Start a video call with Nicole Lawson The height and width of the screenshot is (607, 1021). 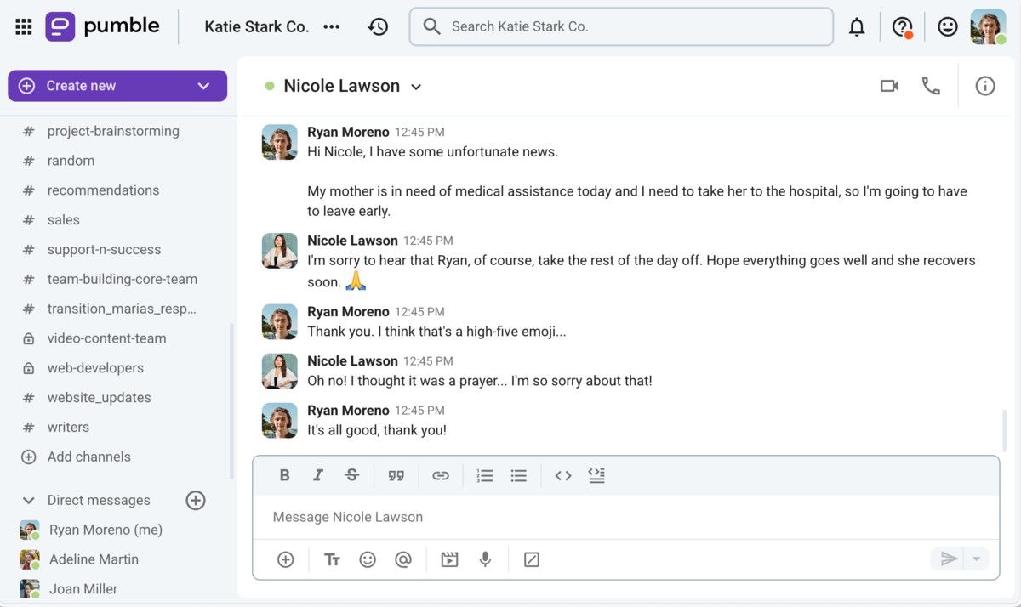[889, 86]
